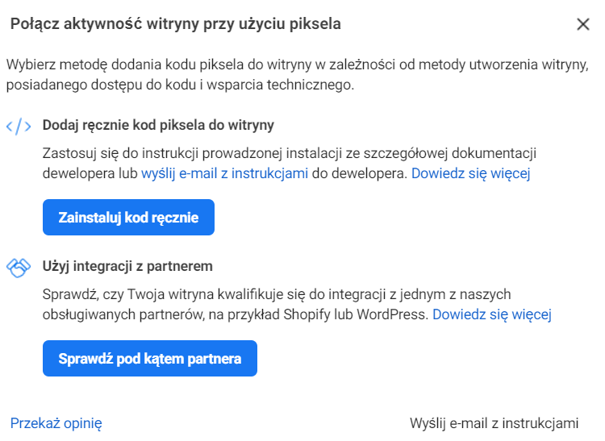The image size is (605, 441).
Task: Open 'Dowiedz się więcej' after WordPress mention
Action: click(x=491, y=314)
